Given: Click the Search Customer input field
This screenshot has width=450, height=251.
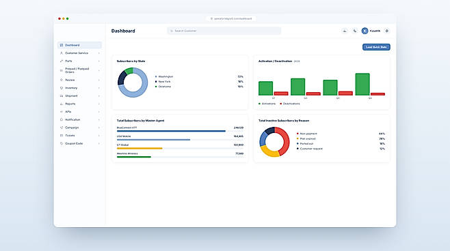Looking at the screenshot, I should click(224, 31).
